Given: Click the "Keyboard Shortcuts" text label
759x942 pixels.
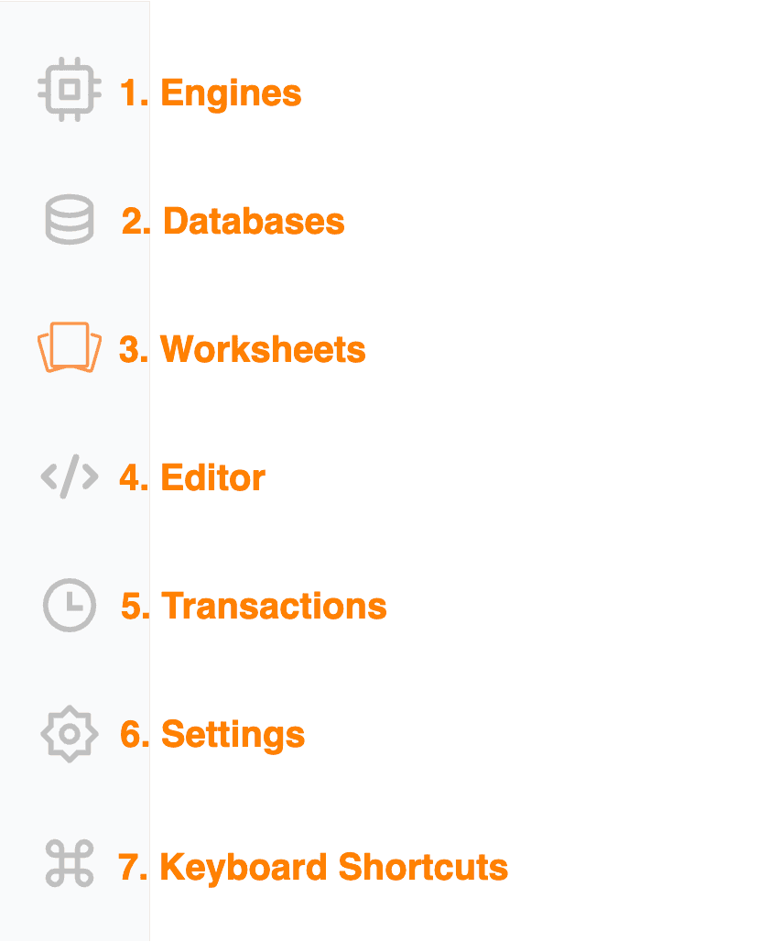Looking at the screenshot, I should click(333, 867).
